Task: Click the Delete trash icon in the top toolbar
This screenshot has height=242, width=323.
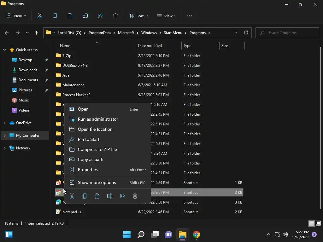Action: pos(115,16)
